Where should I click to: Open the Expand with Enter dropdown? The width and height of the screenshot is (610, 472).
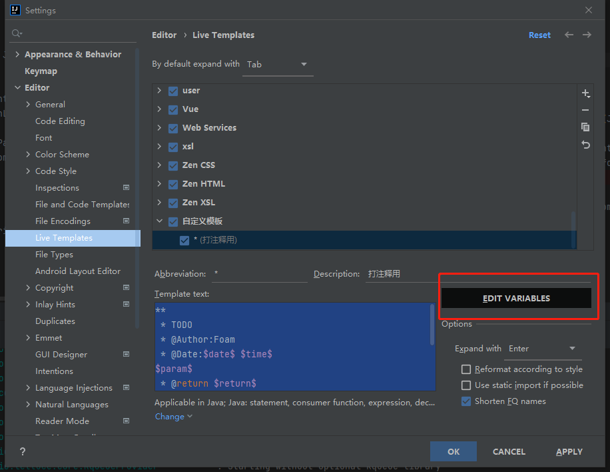point(542,349)
